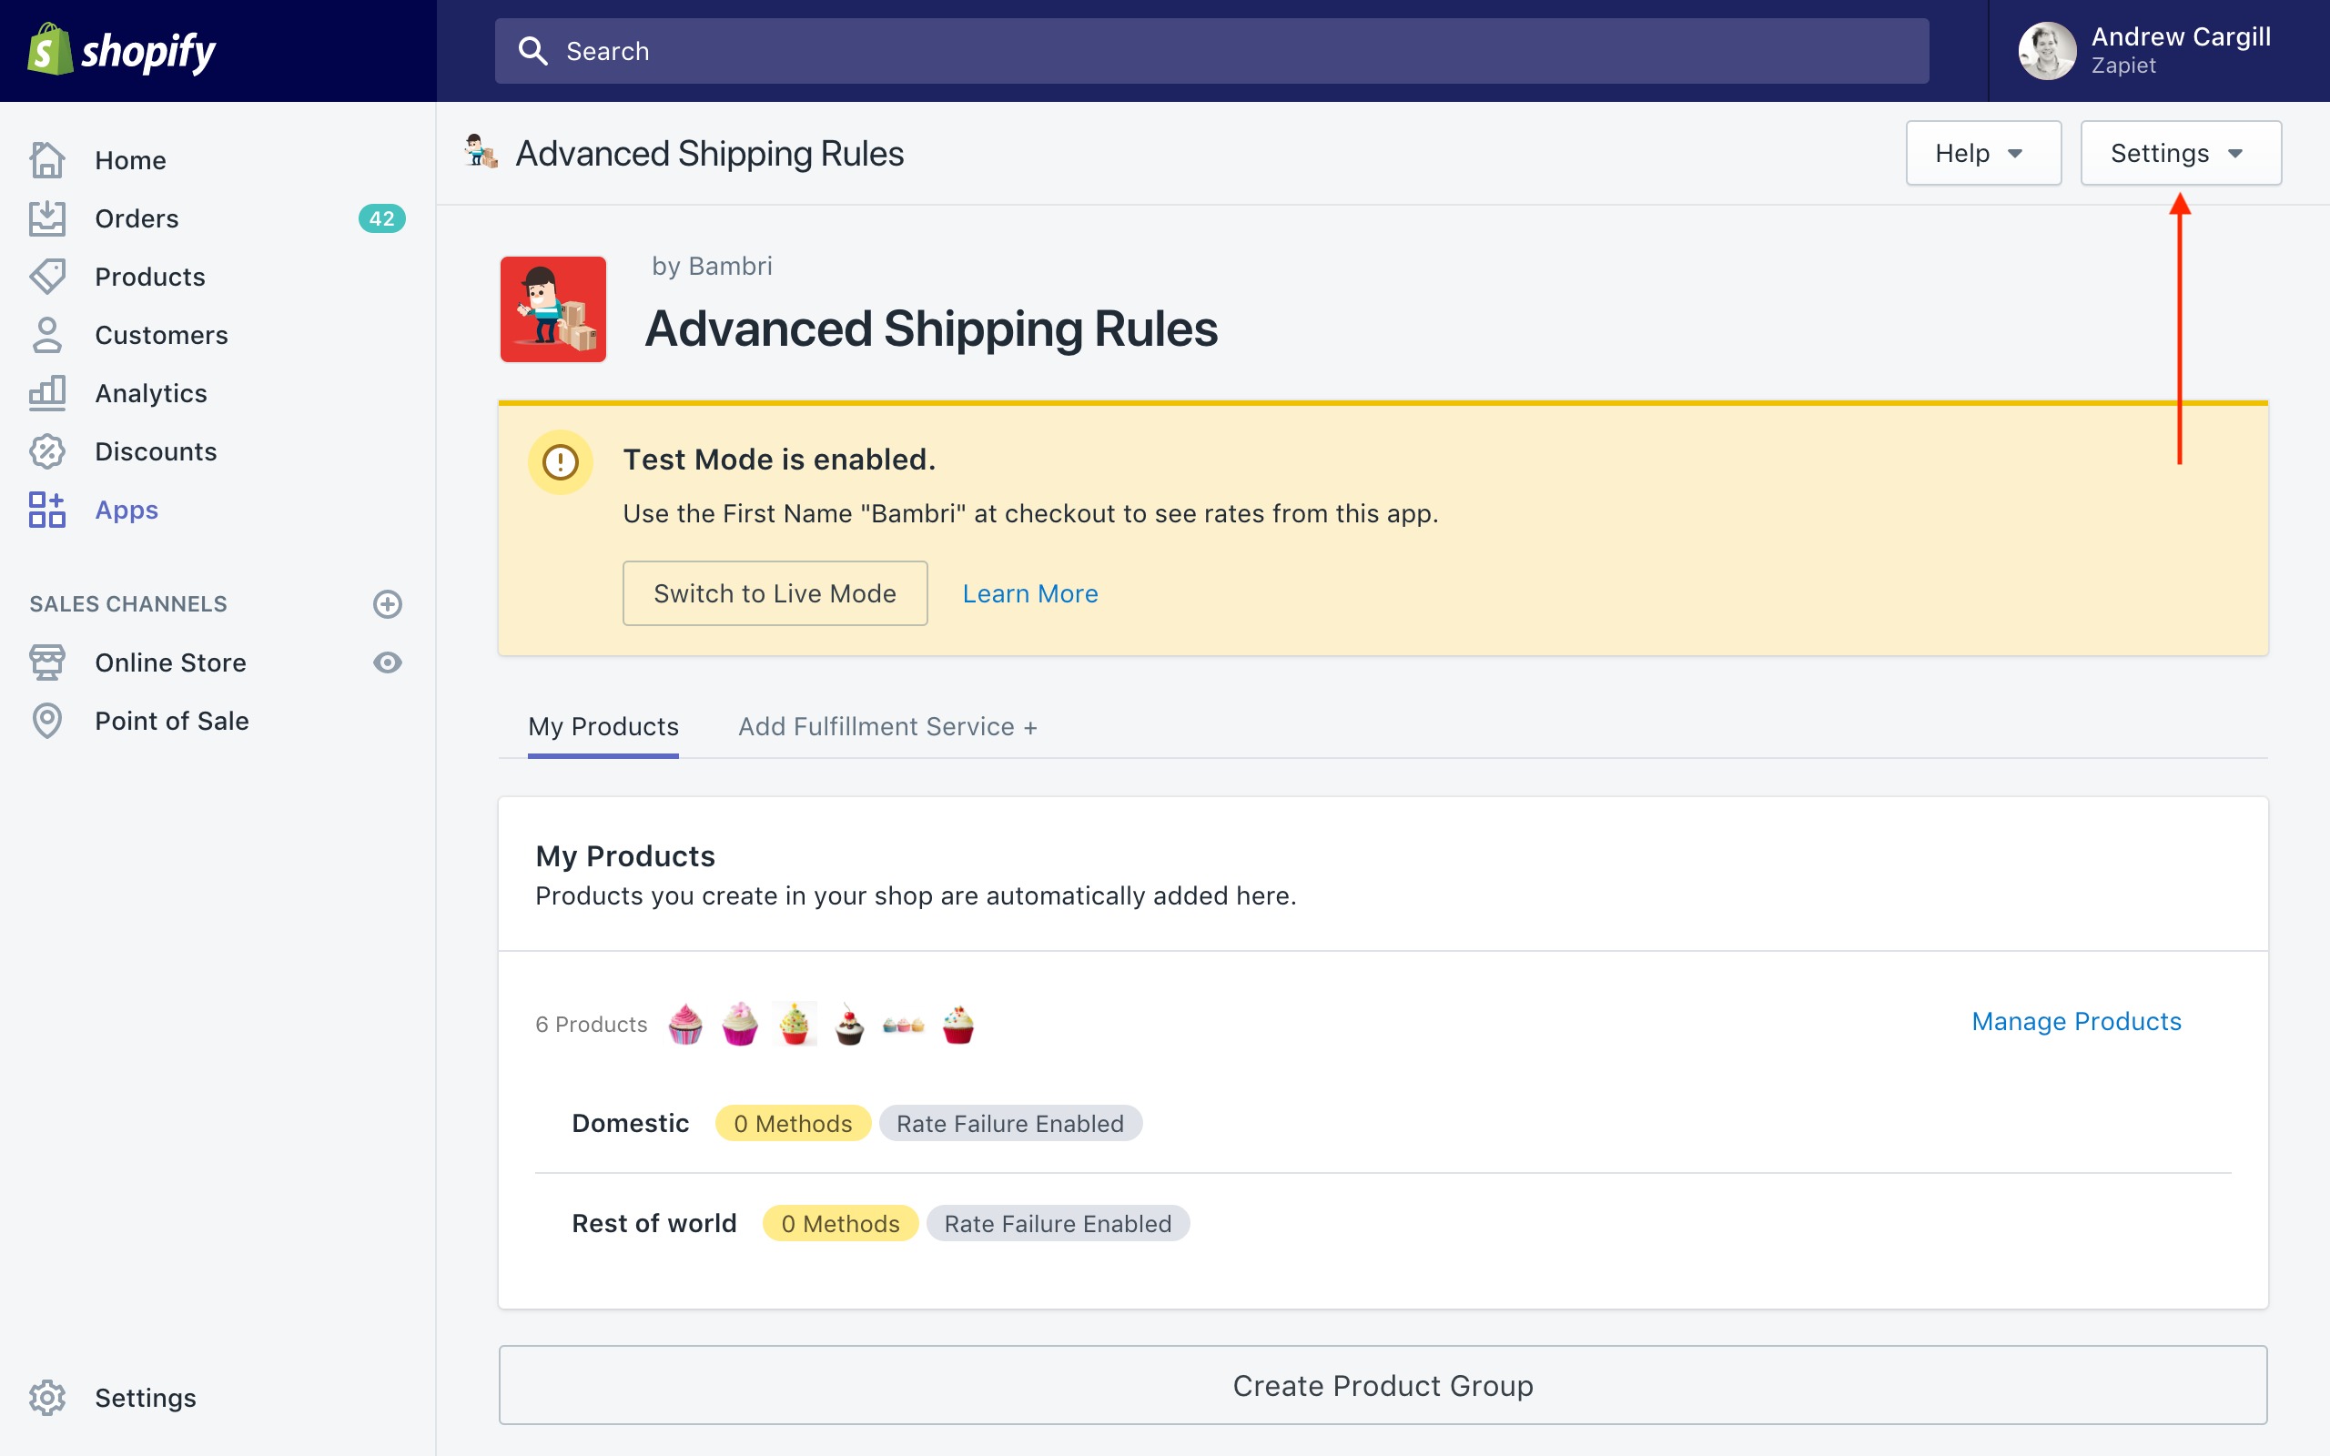Open the Rest of world zone
Image resolution: width=2330 pixels, height=1456 pixels.
(x=653, y=1223)
